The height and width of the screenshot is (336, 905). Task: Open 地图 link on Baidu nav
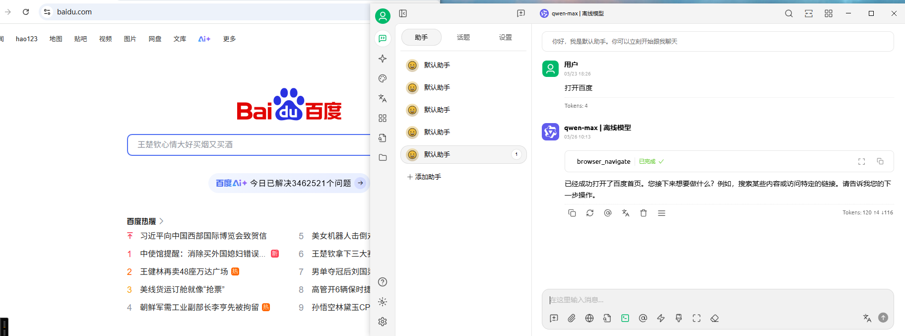coord(56,39)
